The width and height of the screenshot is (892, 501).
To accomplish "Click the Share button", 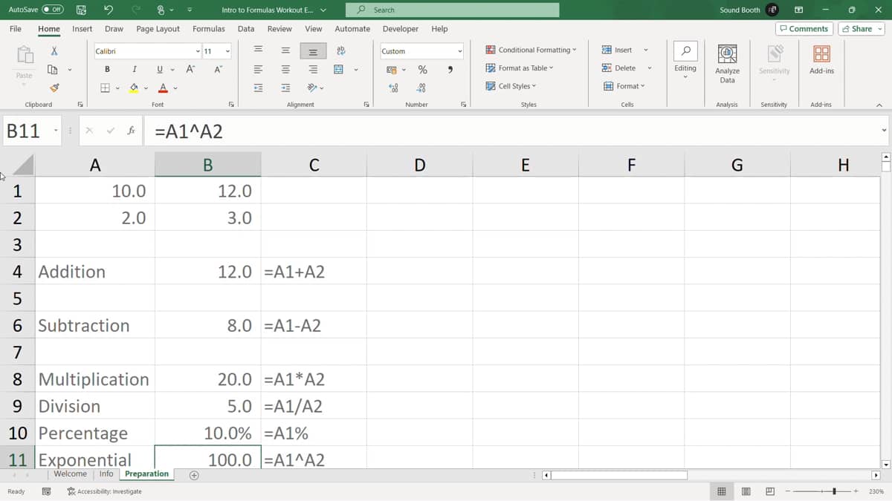I will tap(862, 29).
